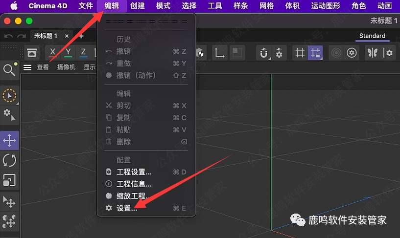The image size is (400, 238).
Task: Open the viewport hamburger menu
Action: 27,67
